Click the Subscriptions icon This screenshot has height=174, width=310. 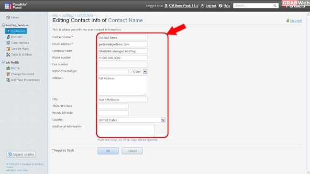pyautogui.click(x=8, y=43)
